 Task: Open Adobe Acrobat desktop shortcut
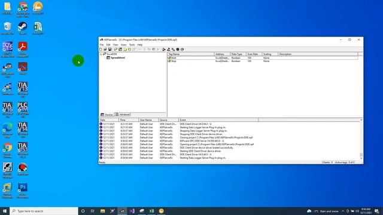[23, 50]
